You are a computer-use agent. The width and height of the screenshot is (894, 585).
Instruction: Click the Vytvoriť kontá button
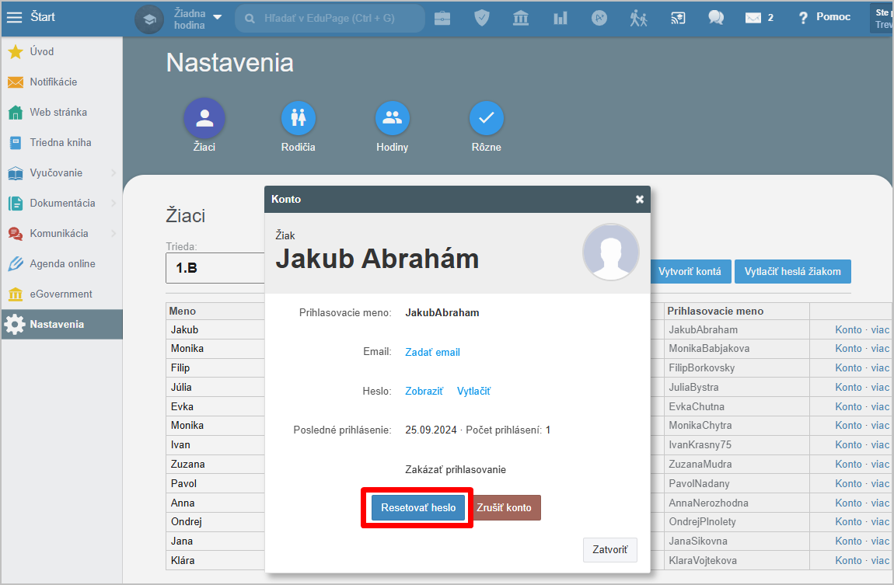click(x=690, y=272)
